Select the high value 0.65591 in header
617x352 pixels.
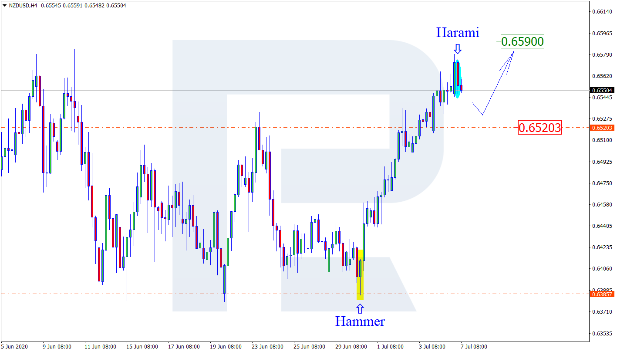pyautogui.click(x=72, y=6)
